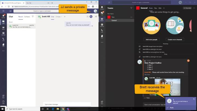Open Calendar in the light Teams sidebar

[x=3, y=34]
